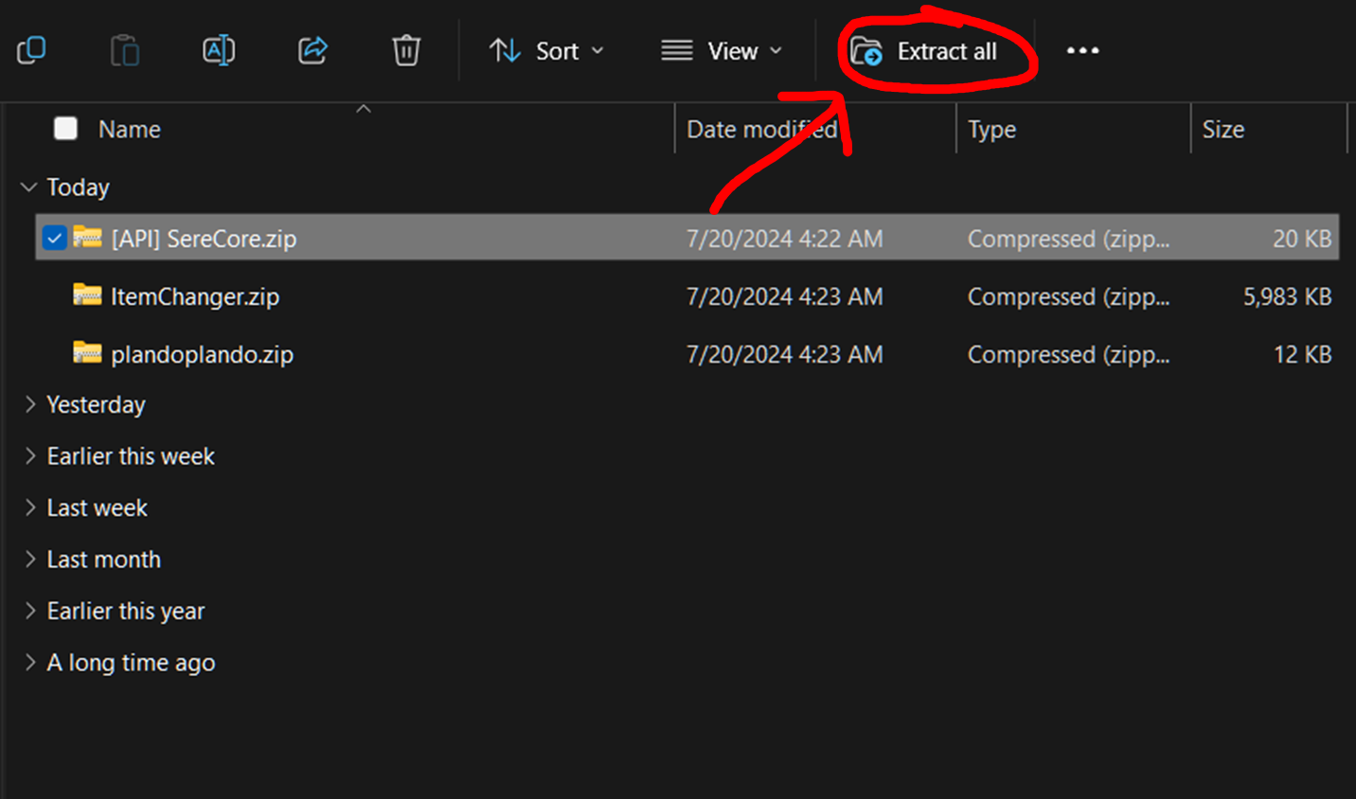The image size is (1356, 799).
Task: Expand the Last week group
Action: [29, 508]
